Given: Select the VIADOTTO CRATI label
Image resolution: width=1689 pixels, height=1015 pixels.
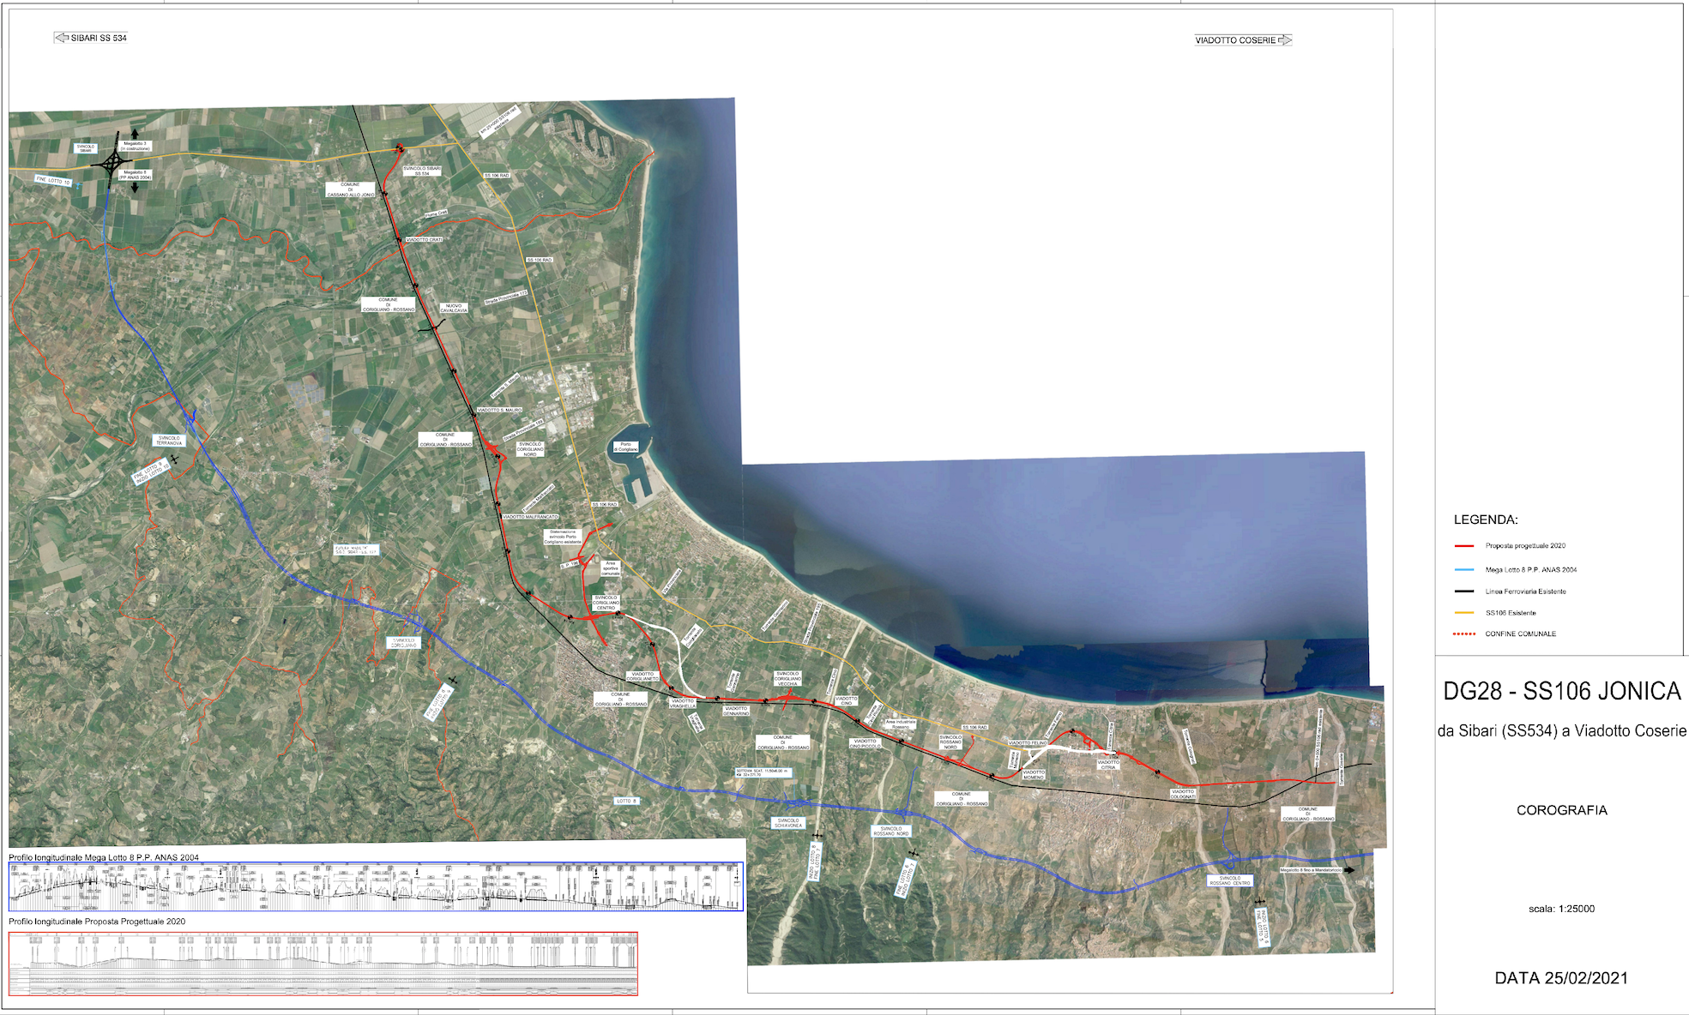Looking at the screenshot, I should [424, 240].
